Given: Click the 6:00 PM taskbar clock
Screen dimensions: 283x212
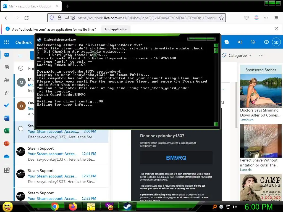Looking at the screenshot, I should coord(258,207).
